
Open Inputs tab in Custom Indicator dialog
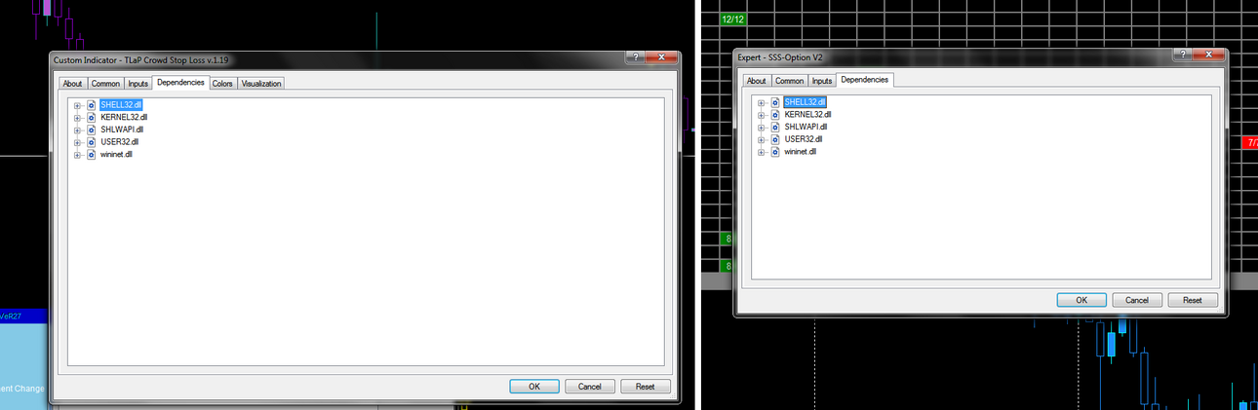pyautogui.click(x=138, y=84)
